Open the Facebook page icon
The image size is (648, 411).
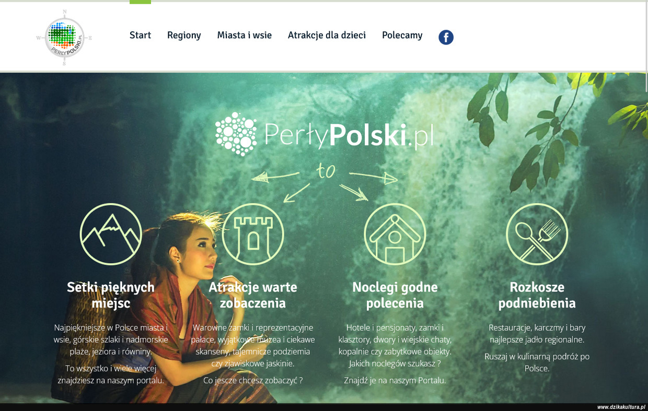tap(446, 37)
